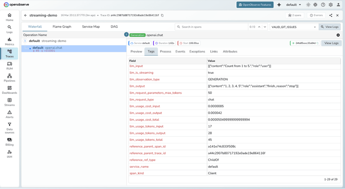
Task: Click the Search in spans field
Action: [x=212, y=27]
